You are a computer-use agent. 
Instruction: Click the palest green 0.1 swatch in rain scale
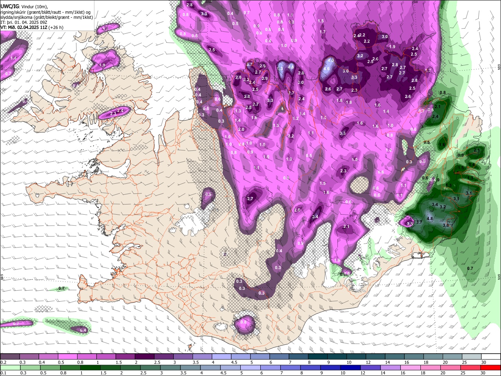pyautogui.click(x=10, y=368)
